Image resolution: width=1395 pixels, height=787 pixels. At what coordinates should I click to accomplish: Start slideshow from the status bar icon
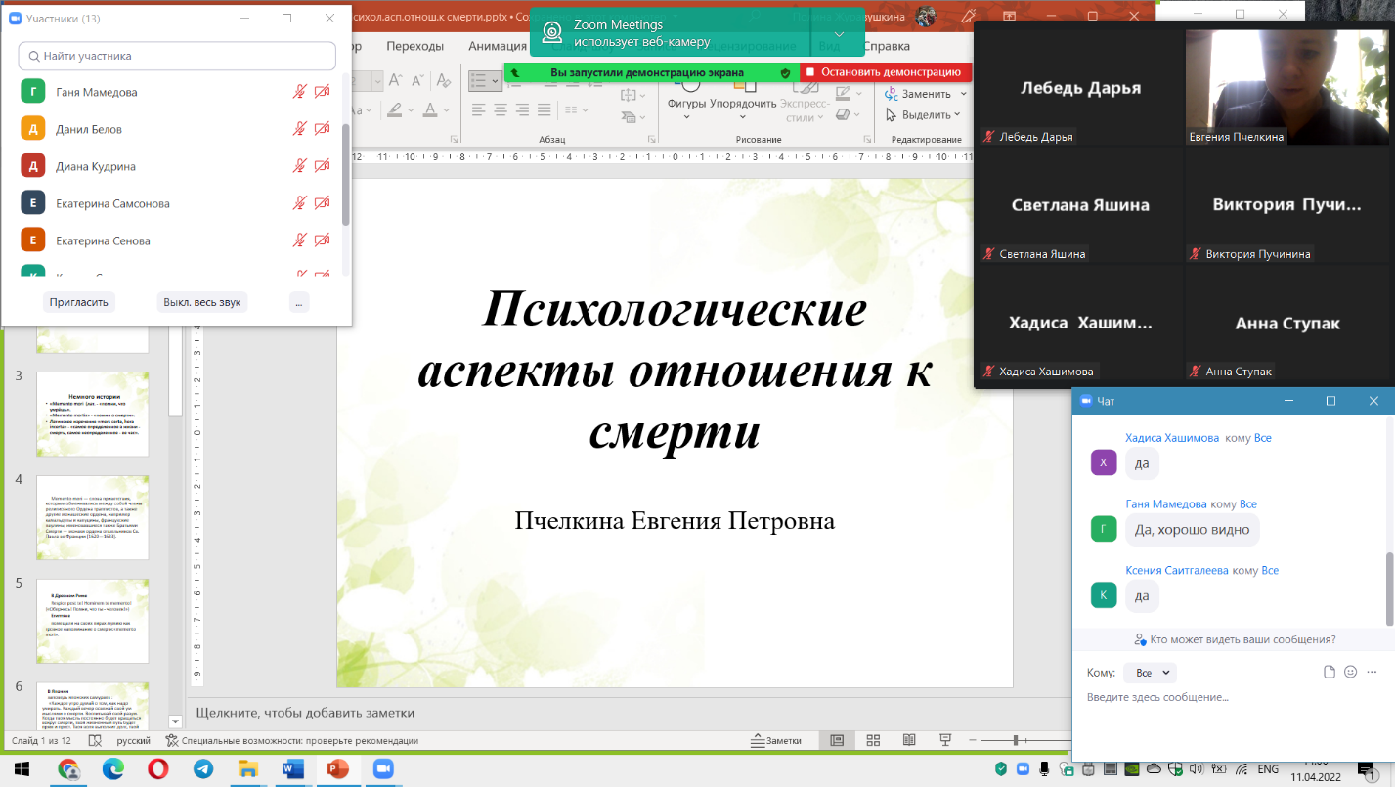coord(945,740)
